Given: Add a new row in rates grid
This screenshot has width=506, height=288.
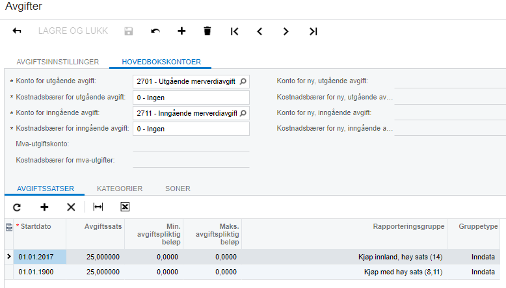Looking at the screenshot, I should [x=44, y=207].
